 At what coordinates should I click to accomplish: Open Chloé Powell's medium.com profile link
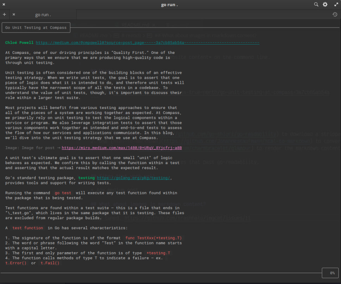[148, 42]
